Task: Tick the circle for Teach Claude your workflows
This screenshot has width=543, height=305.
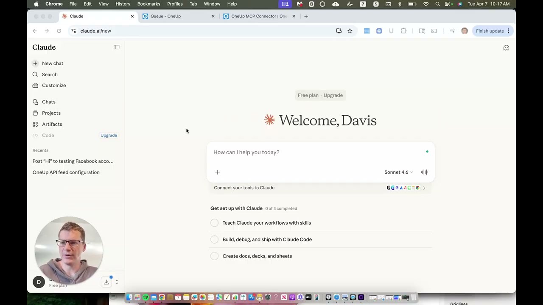Action: pos(215,223)
